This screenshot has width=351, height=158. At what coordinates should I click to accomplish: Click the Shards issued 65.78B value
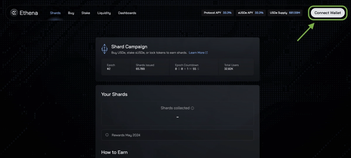(140, 69)
